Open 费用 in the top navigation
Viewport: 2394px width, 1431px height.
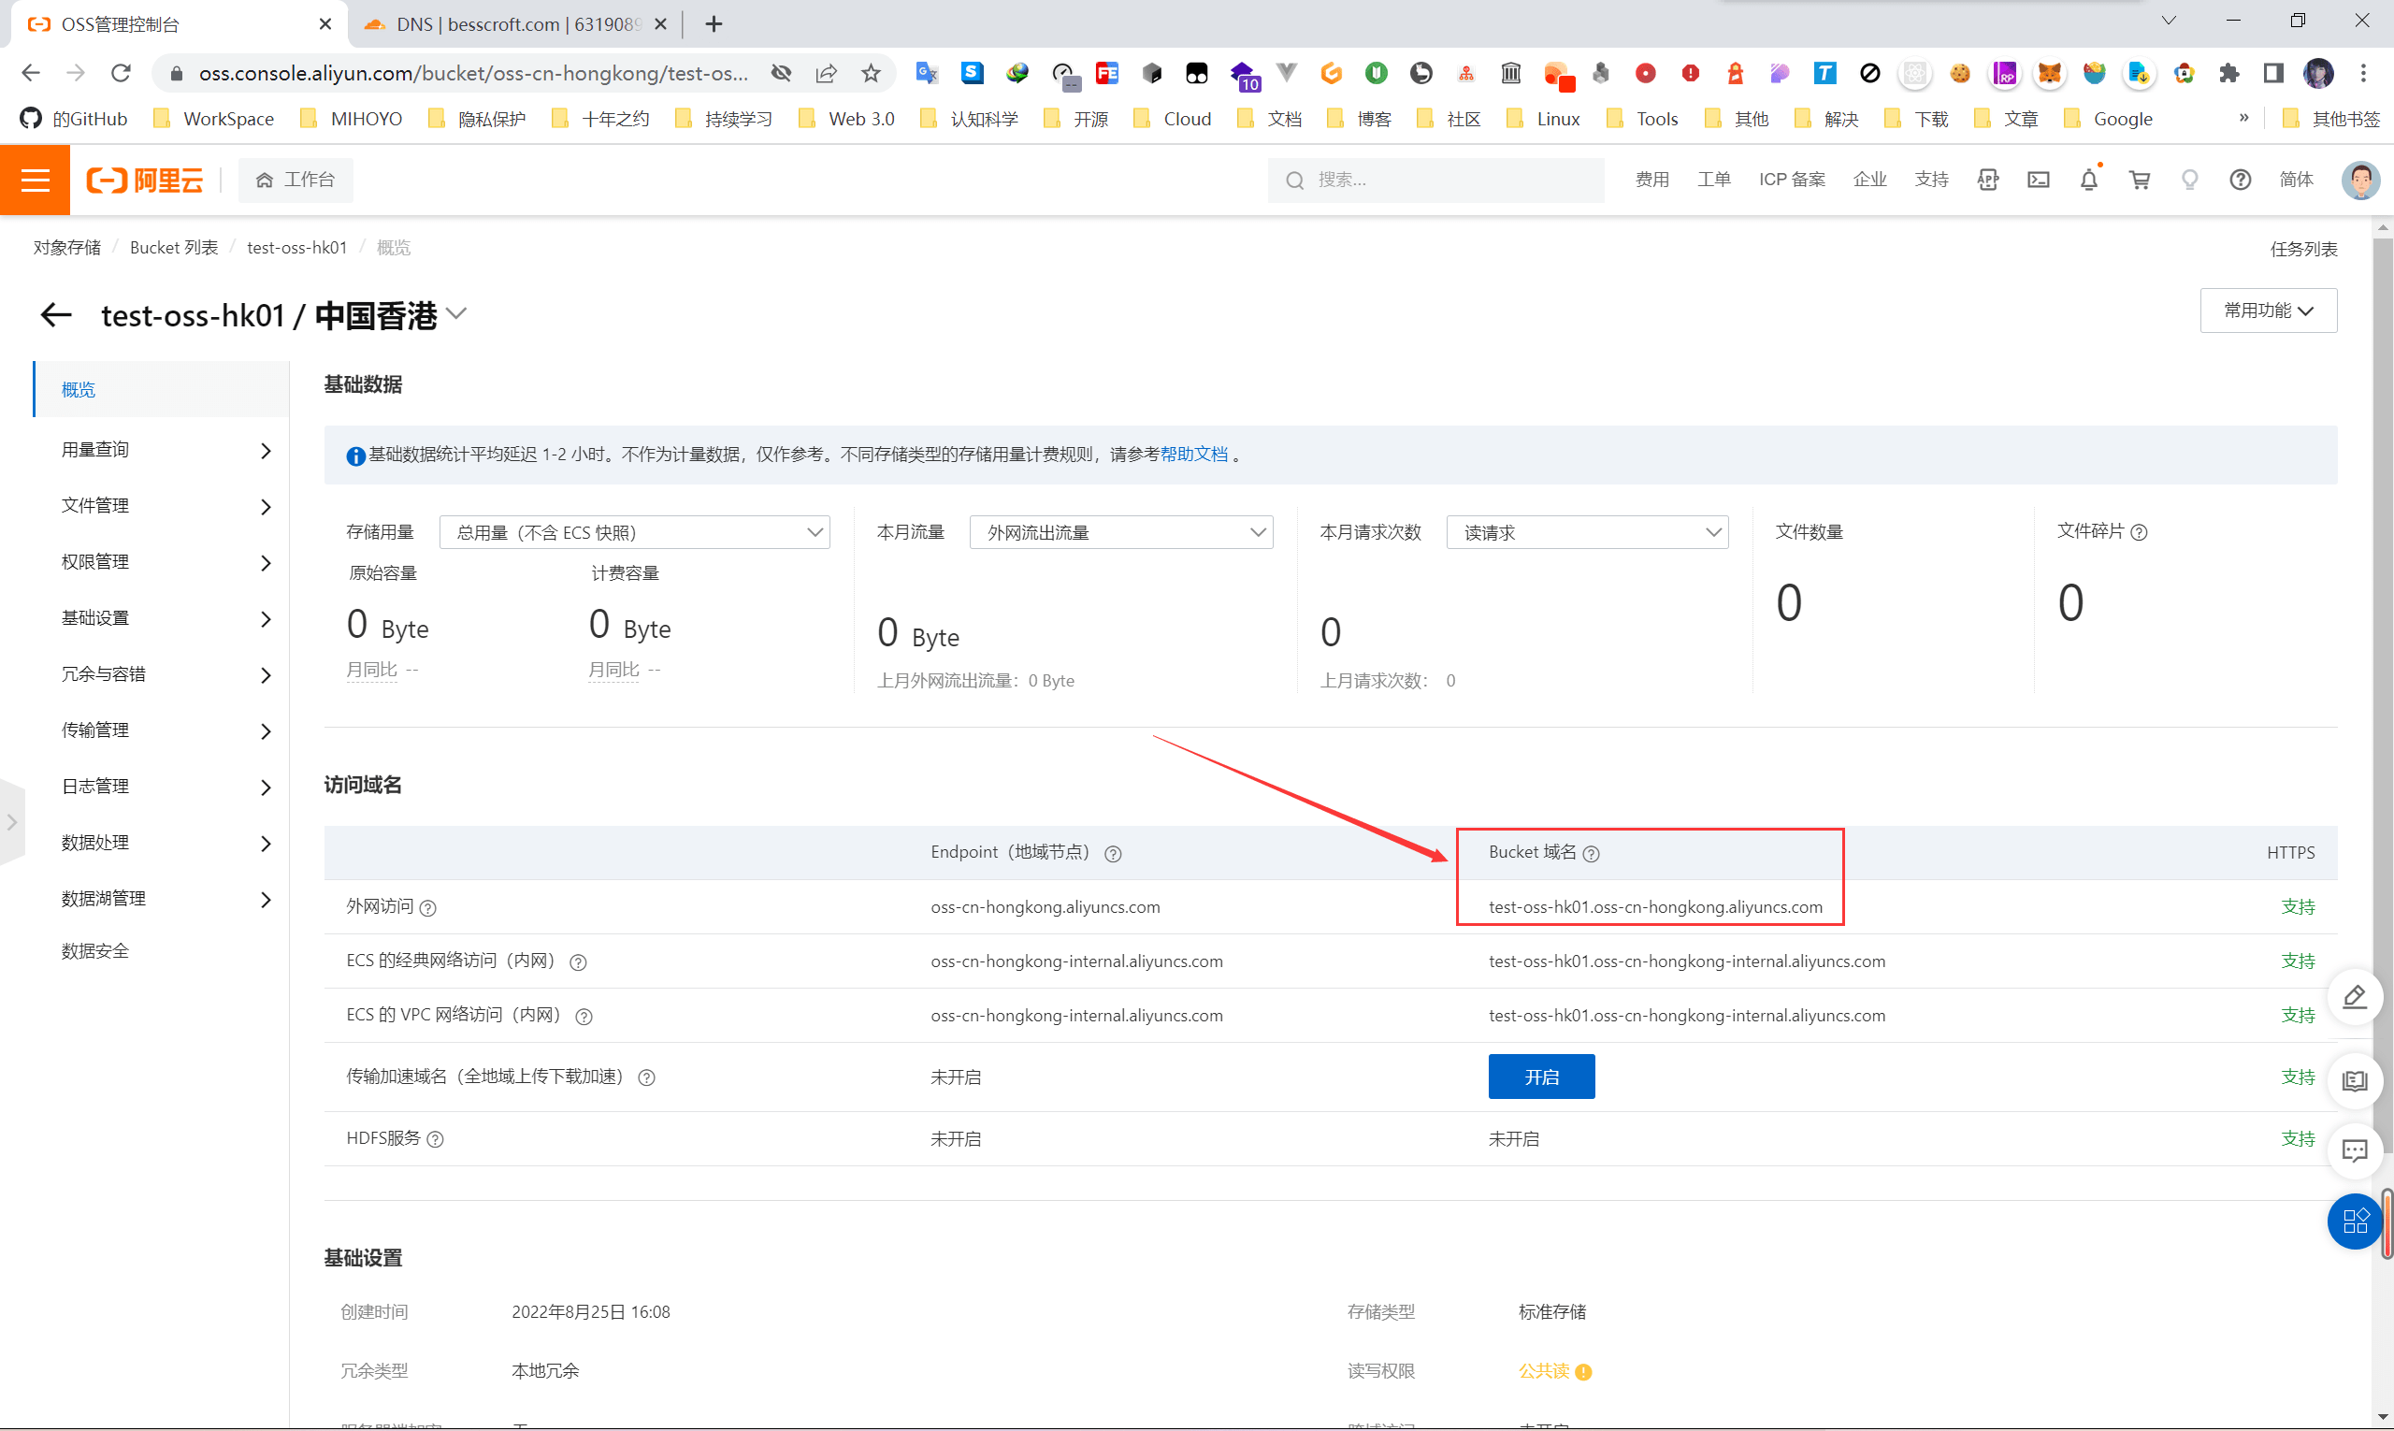click(x=1651, y=181)
